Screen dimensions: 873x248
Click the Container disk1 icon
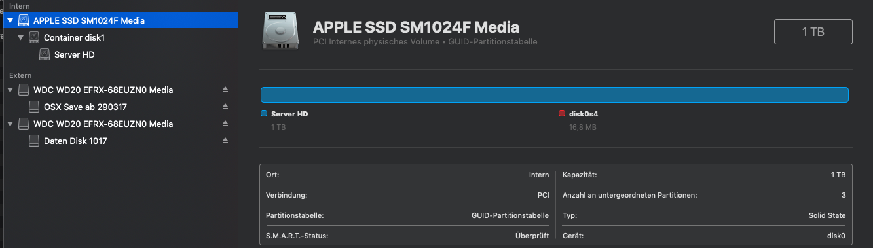34,38
